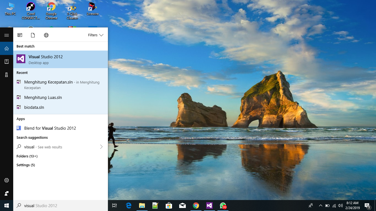Select 1-Click Cleaner desktop shortcut

72,11
